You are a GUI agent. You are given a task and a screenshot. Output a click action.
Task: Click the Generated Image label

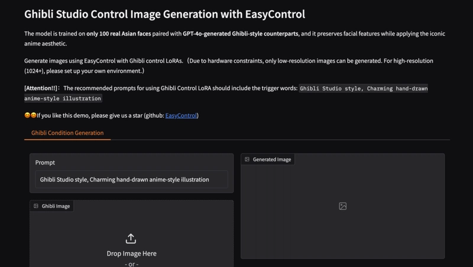point(272,159)
